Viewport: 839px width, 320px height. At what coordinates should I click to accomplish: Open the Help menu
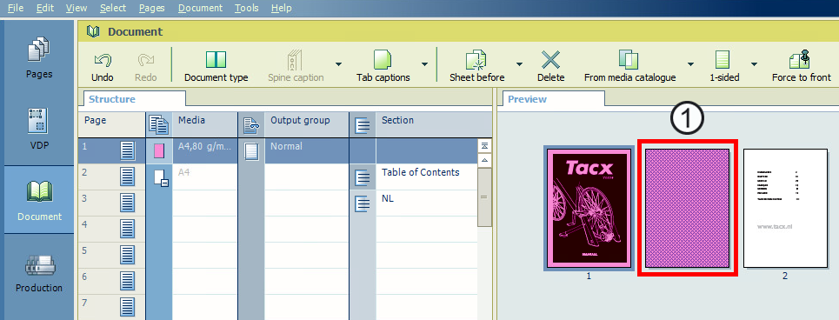(282, 8)
